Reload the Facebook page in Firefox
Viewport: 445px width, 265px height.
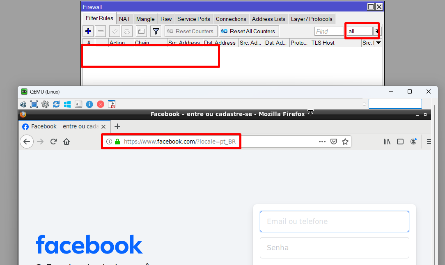(53, 142)
